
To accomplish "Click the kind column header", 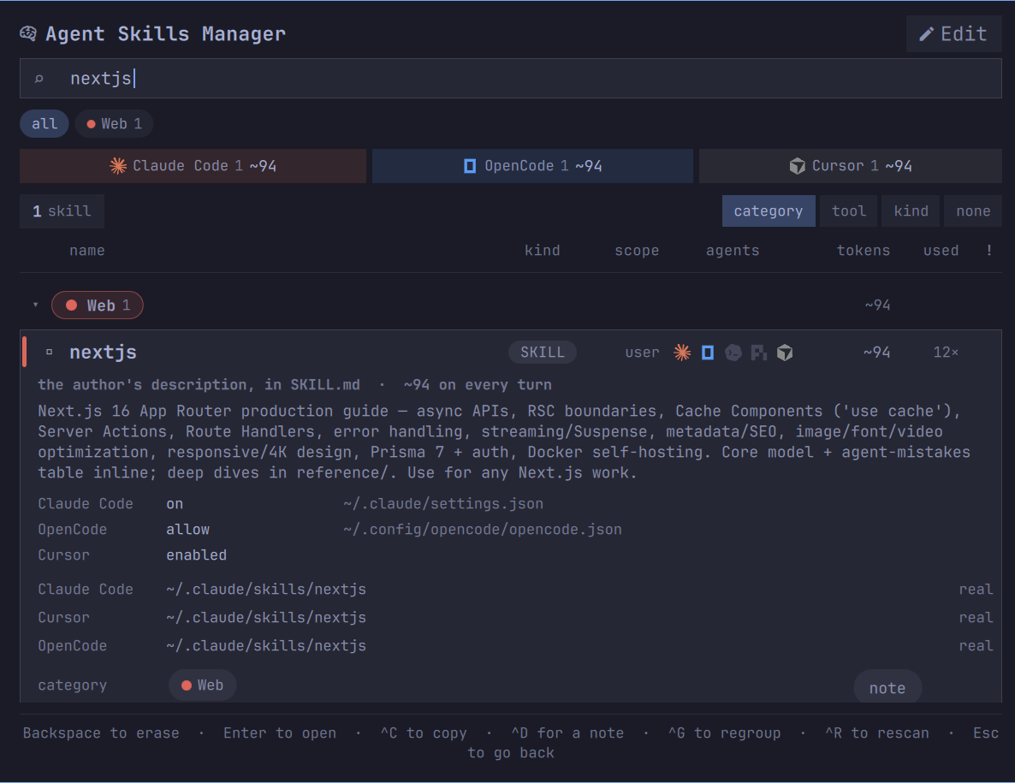I will (x=542, y=251).
